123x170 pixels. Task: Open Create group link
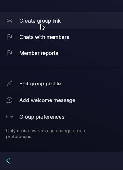40,21
